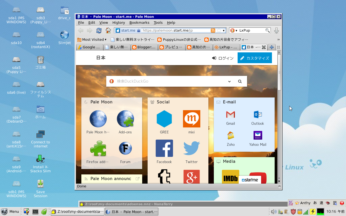The image size is (346, 216).
Task: Open the Outlook icon
Action: click(x=258, y=114)
